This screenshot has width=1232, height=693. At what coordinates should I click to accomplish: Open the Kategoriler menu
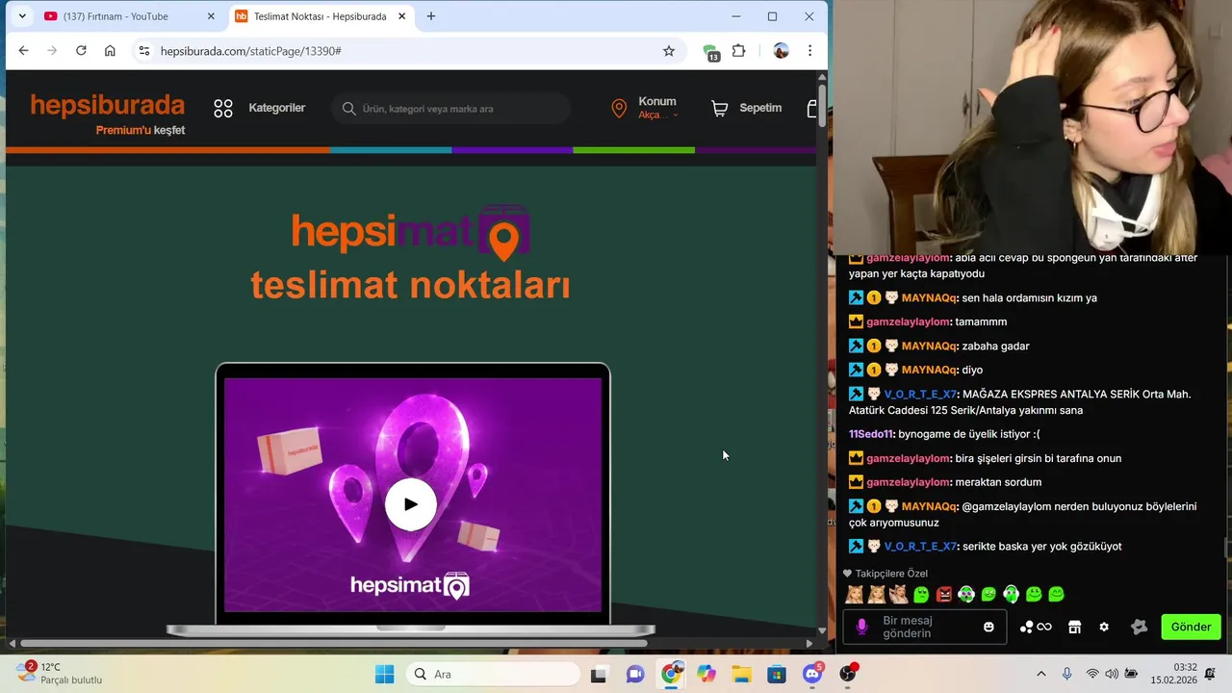point(276,108)
